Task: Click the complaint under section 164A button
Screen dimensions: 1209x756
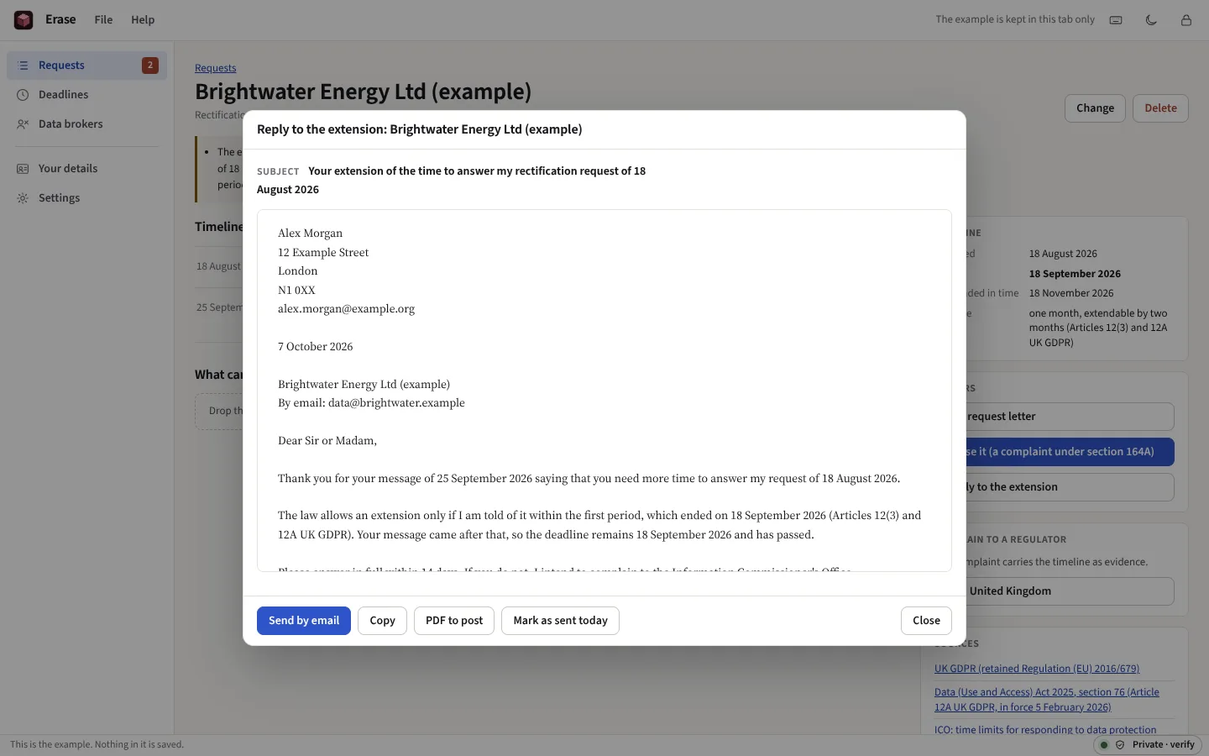Action: 1070,452
